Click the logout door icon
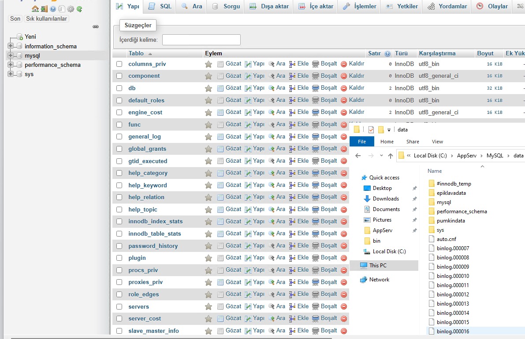Image resolution: width=525 pixels, height=339 pixels. click(x=44, y=9)
